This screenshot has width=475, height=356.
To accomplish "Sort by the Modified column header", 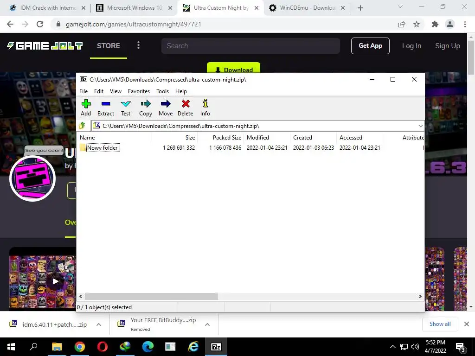I will [x=267, y=137].
